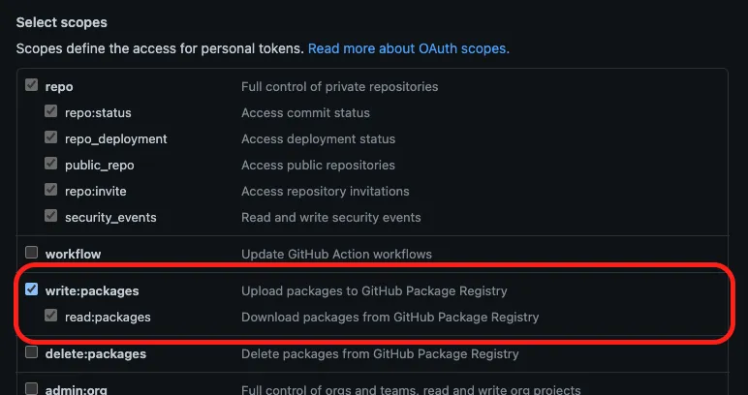
Task: Toggle the repo:invite checkbox
Action: click(x=51, y=191)
